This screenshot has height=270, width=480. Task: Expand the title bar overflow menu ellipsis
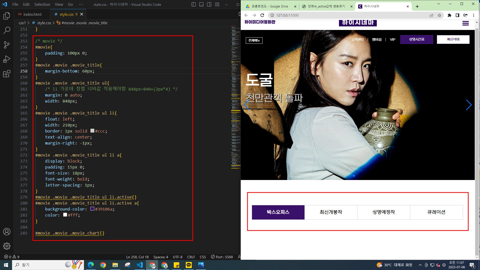click(x=81, y=4)
